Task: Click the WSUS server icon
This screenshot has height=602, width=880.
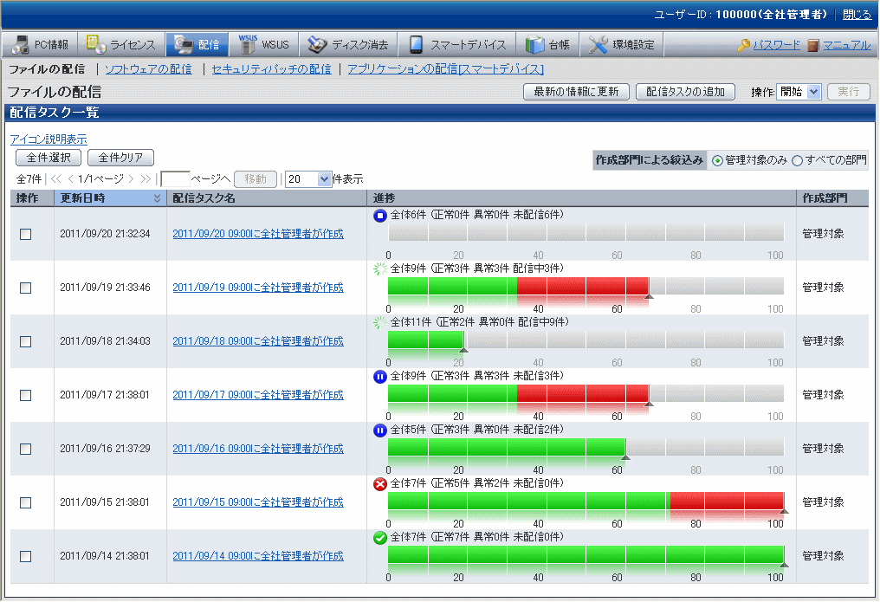Action: coord(248,44)
